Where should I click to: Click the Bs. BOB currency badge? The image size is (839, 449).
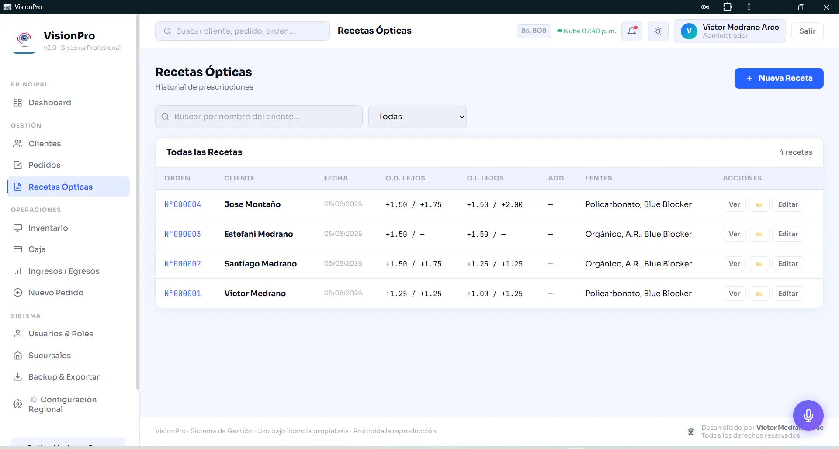click(x=534, y=31)
